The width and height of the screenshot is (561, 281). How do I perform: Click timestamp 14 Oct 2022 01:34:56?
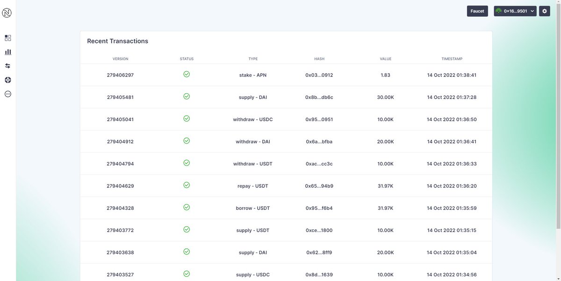coord(452,274)
